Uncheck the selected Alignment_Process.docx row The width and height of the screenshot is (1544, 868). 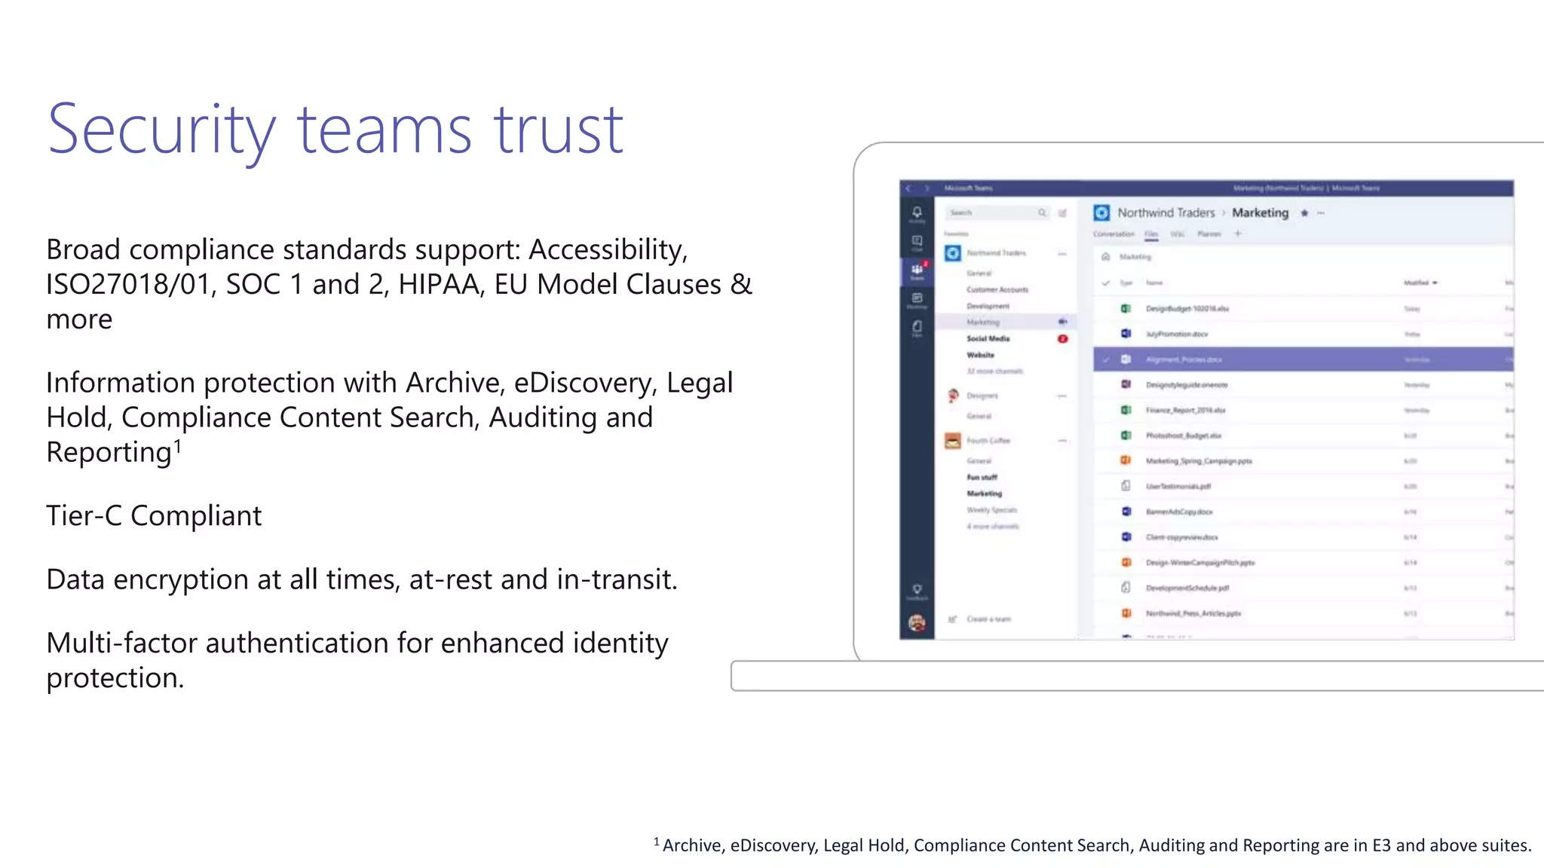click(x=1106, y=359)
